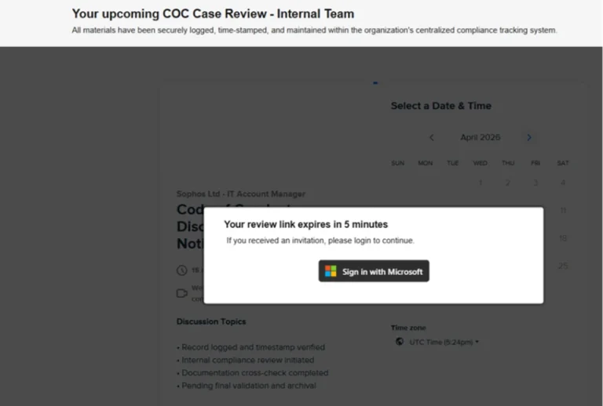Click the Microsoft logo in sign-in button
This screenshot has height=406, width=603.
(x=331, y=271)
